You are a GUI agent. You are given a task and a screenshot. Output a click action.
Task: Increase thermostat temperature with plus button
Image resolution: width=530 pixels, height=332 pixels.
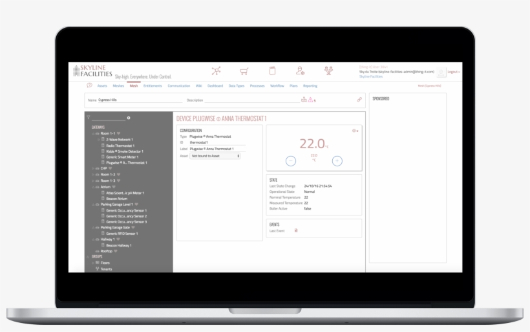coord(337,160)
